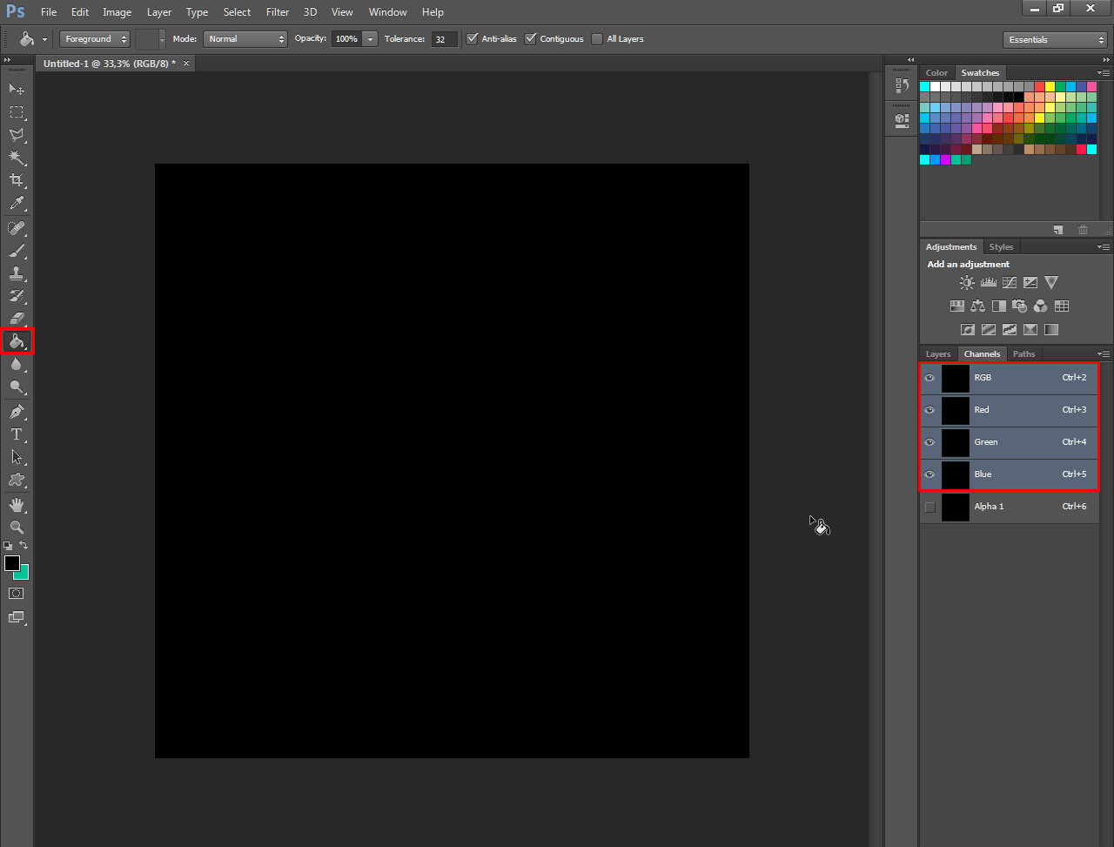
Task: Expand the Foreground fill source dropdown
Action: pos(94,39)
